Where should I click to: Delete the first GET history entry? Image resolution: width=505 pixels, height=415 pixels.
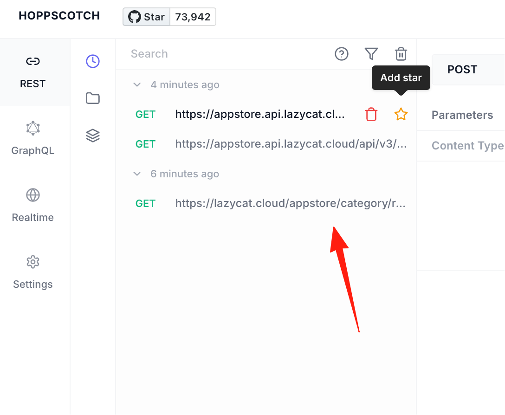371,114
